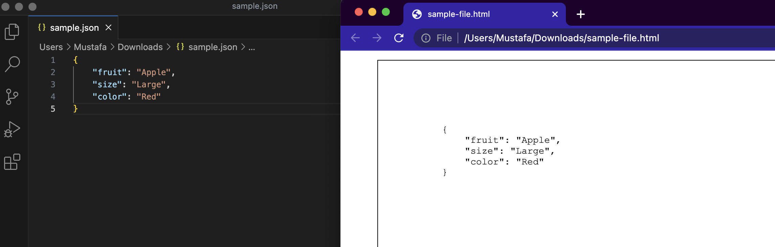This screenshot has width=775, height=247.
Task: Go back in the browser
Action: 355,38
